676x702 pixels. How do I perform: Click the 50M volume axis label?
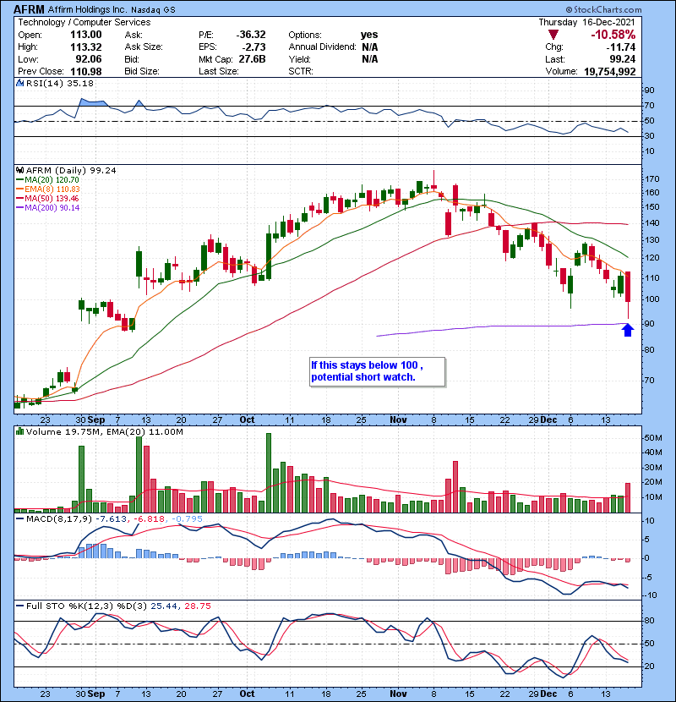pyautogui.click(x=652, y=438)
